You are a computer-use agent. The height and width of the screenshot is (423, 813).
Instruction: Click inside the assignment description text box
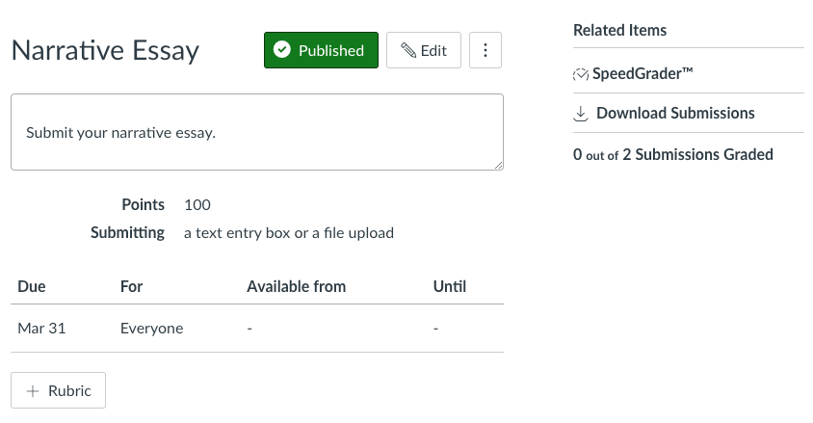[x=257, y=132]
